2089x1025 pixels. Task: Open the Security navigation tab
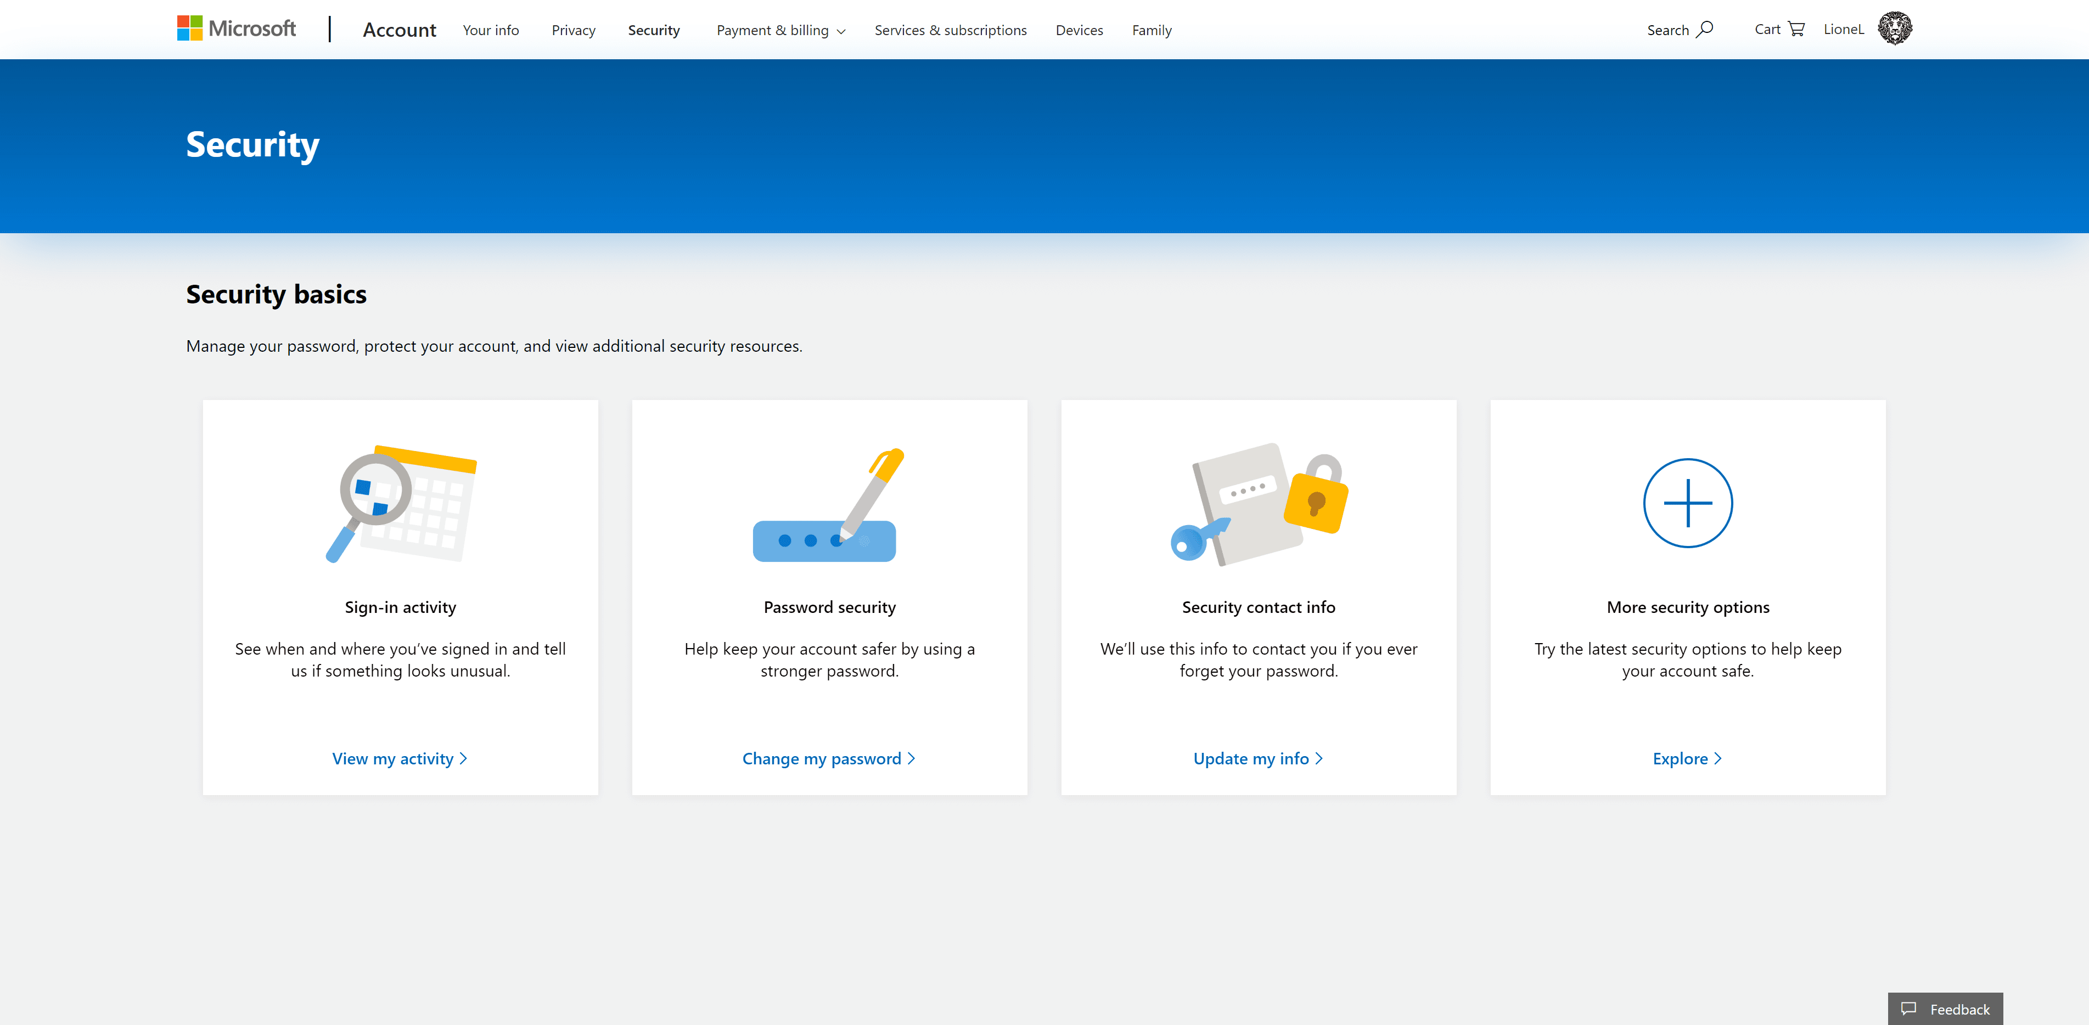[x=654, y=29]
